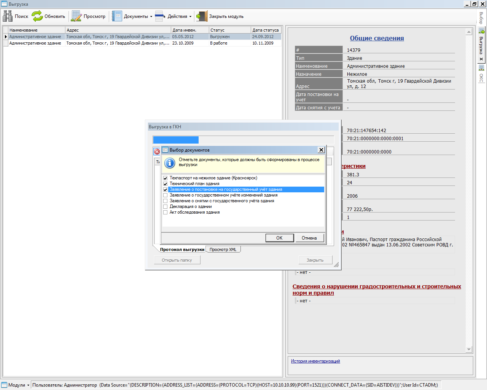Image resolution: width=487 pixels, height=390 pixels.
Task: Switch to the Просмотр XML tab
Action: click(223, 250)
